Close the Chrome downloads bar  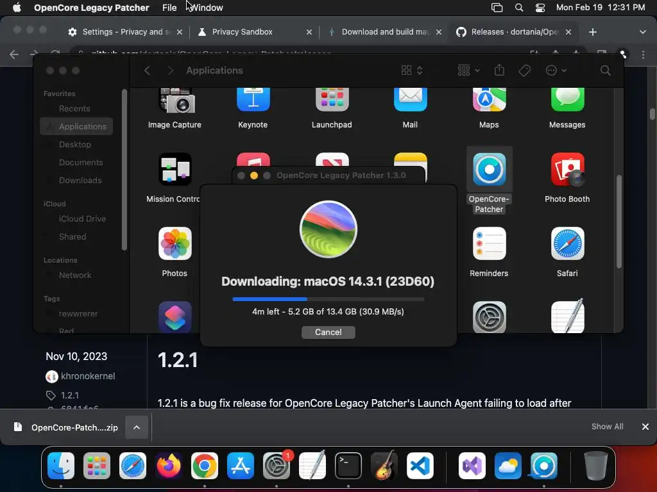click(x=645, y=427)
